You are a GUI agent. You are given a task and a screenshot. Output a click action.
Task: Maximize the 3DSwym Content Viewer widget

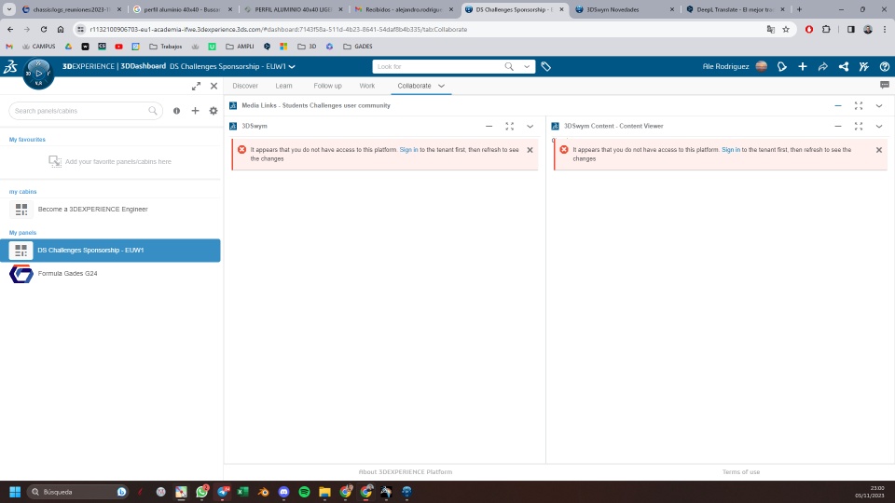859,126
